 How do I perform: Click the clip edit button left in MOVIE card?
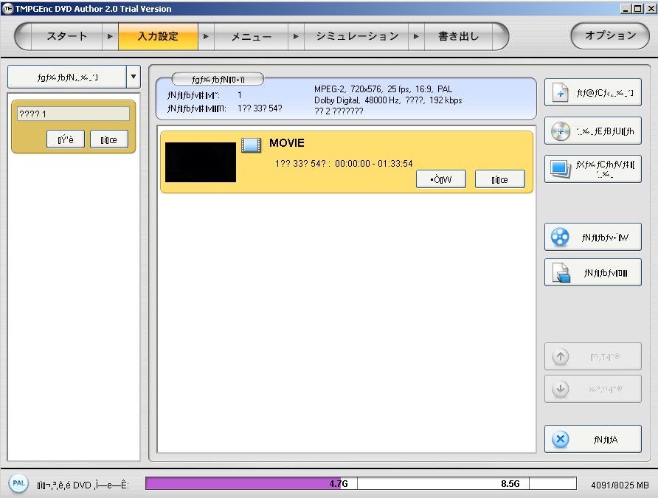[x=441, y=179]
